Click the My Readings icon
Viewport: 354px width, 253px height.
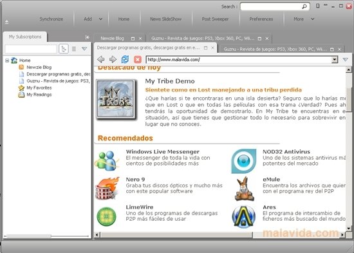[21, 95]
